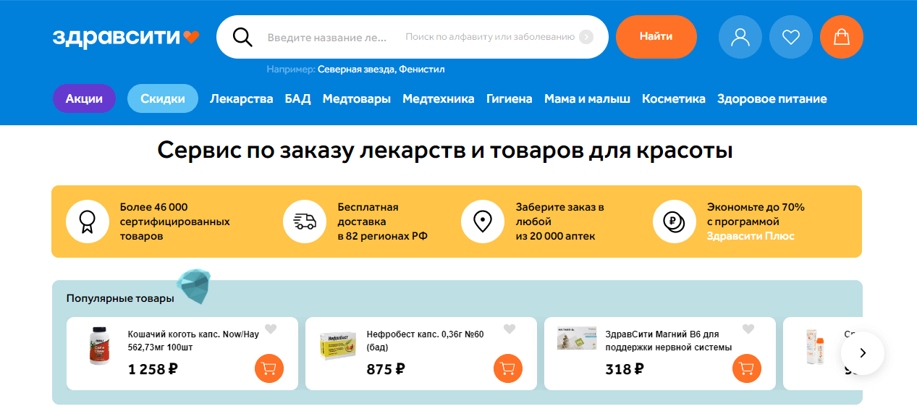Viewport: 917px width, 409px height.
Task: Open the Гигиена category
Action: click(510, 99)
